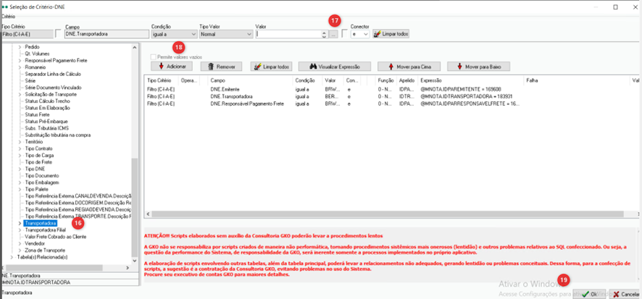Expand the Romaneio tree node
This screenshot has height=299, width=642.
coord(20,67)
